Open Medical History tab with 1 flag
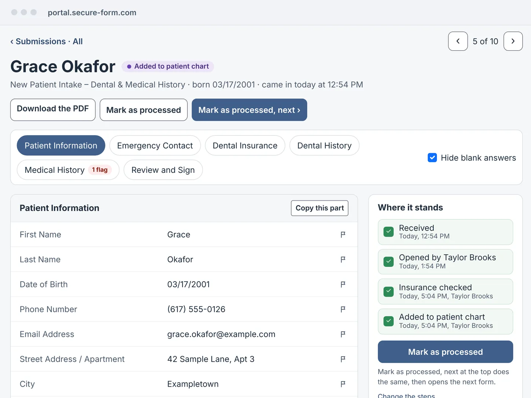 tap(68, 170)
